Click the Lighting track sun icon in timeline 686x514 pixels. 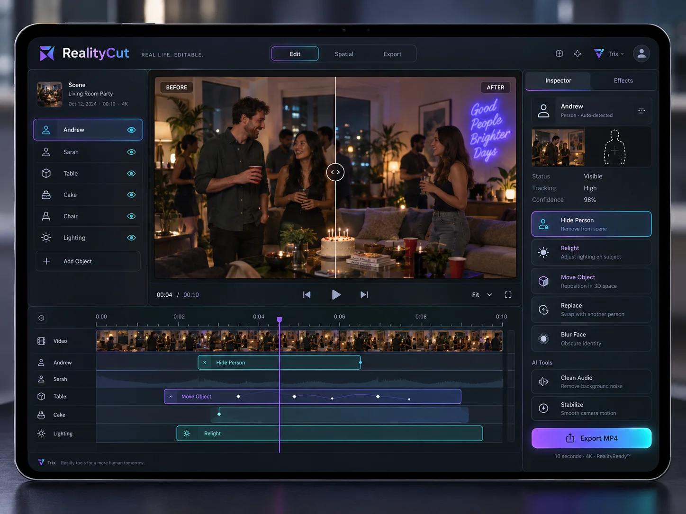(41, 434)
